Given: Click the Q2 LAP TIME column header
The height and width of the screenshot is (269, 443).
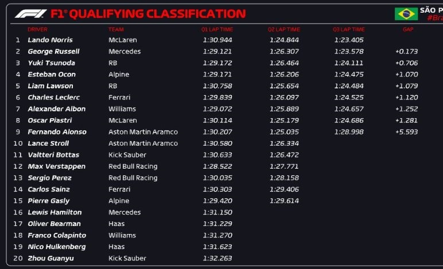Looking at the screenshot, I should [283, 29].
